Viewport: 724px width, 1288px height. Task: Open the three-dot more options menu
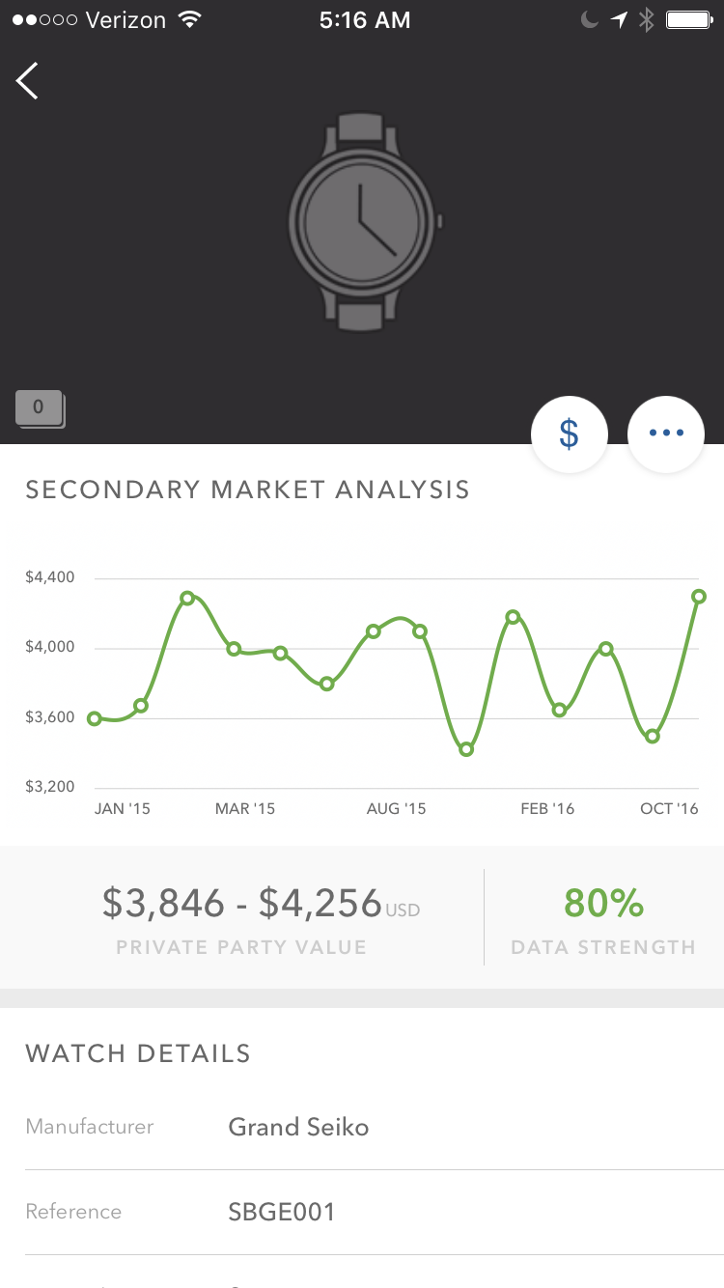pyautogui.click(x=666, y=434)
